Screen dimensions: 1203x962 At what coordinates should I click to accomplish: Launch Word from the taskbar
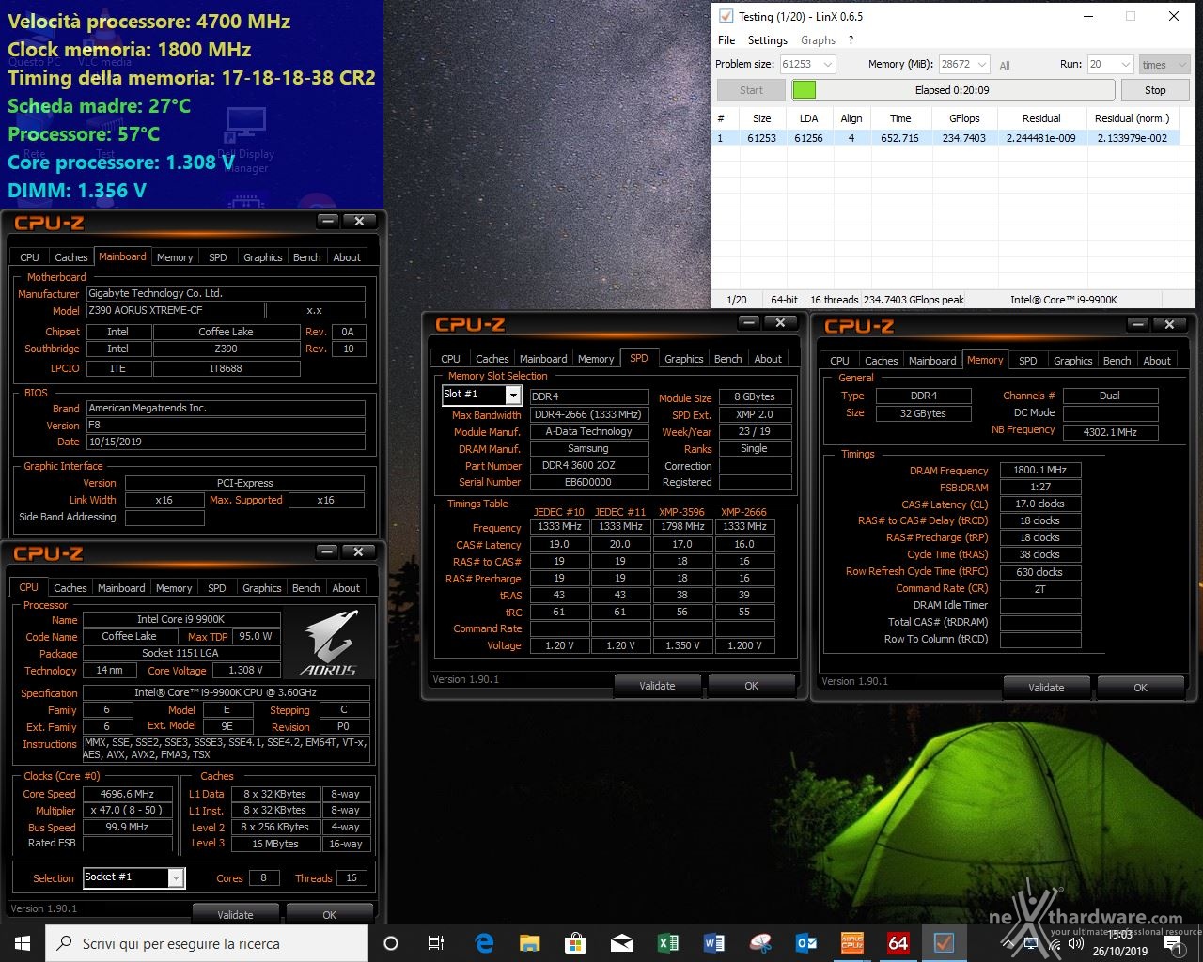click(x=713, y=943)
